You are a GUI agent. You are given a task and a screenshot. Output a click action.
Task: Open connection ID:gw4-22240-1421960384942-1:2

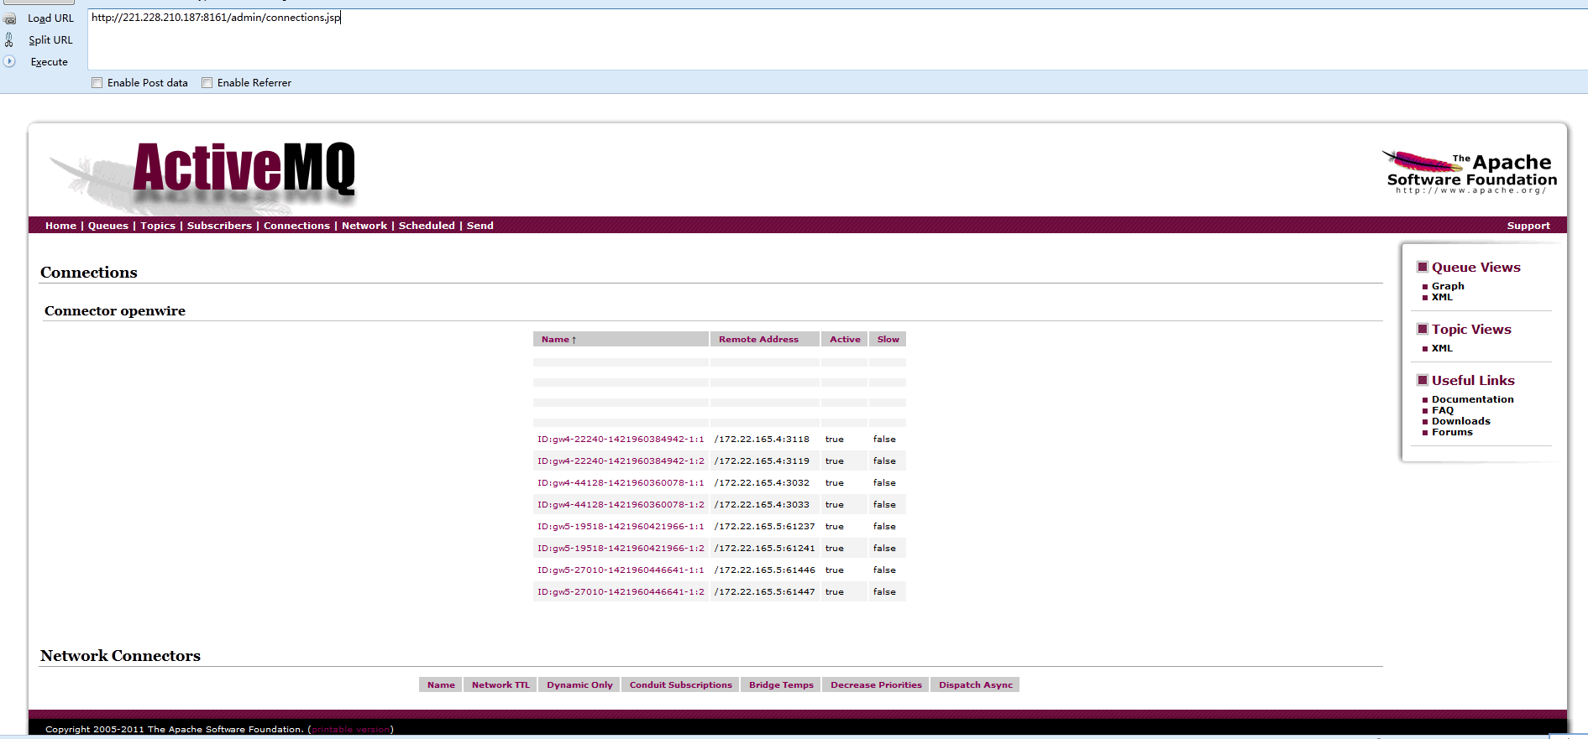(621, 461)
